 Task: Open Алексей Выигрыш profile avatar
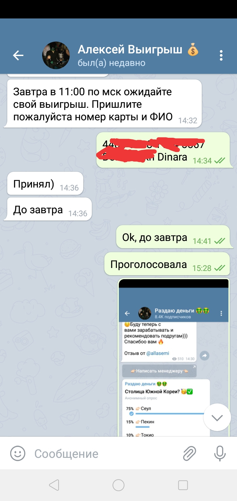point(56,55)
